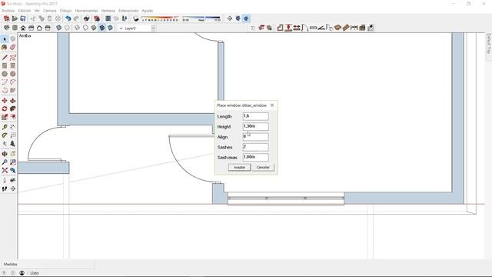Image resolution: width=492 pixels, height=277 pixels.
Task: Open the Layer0 layer dropdown
Action: 153,28
